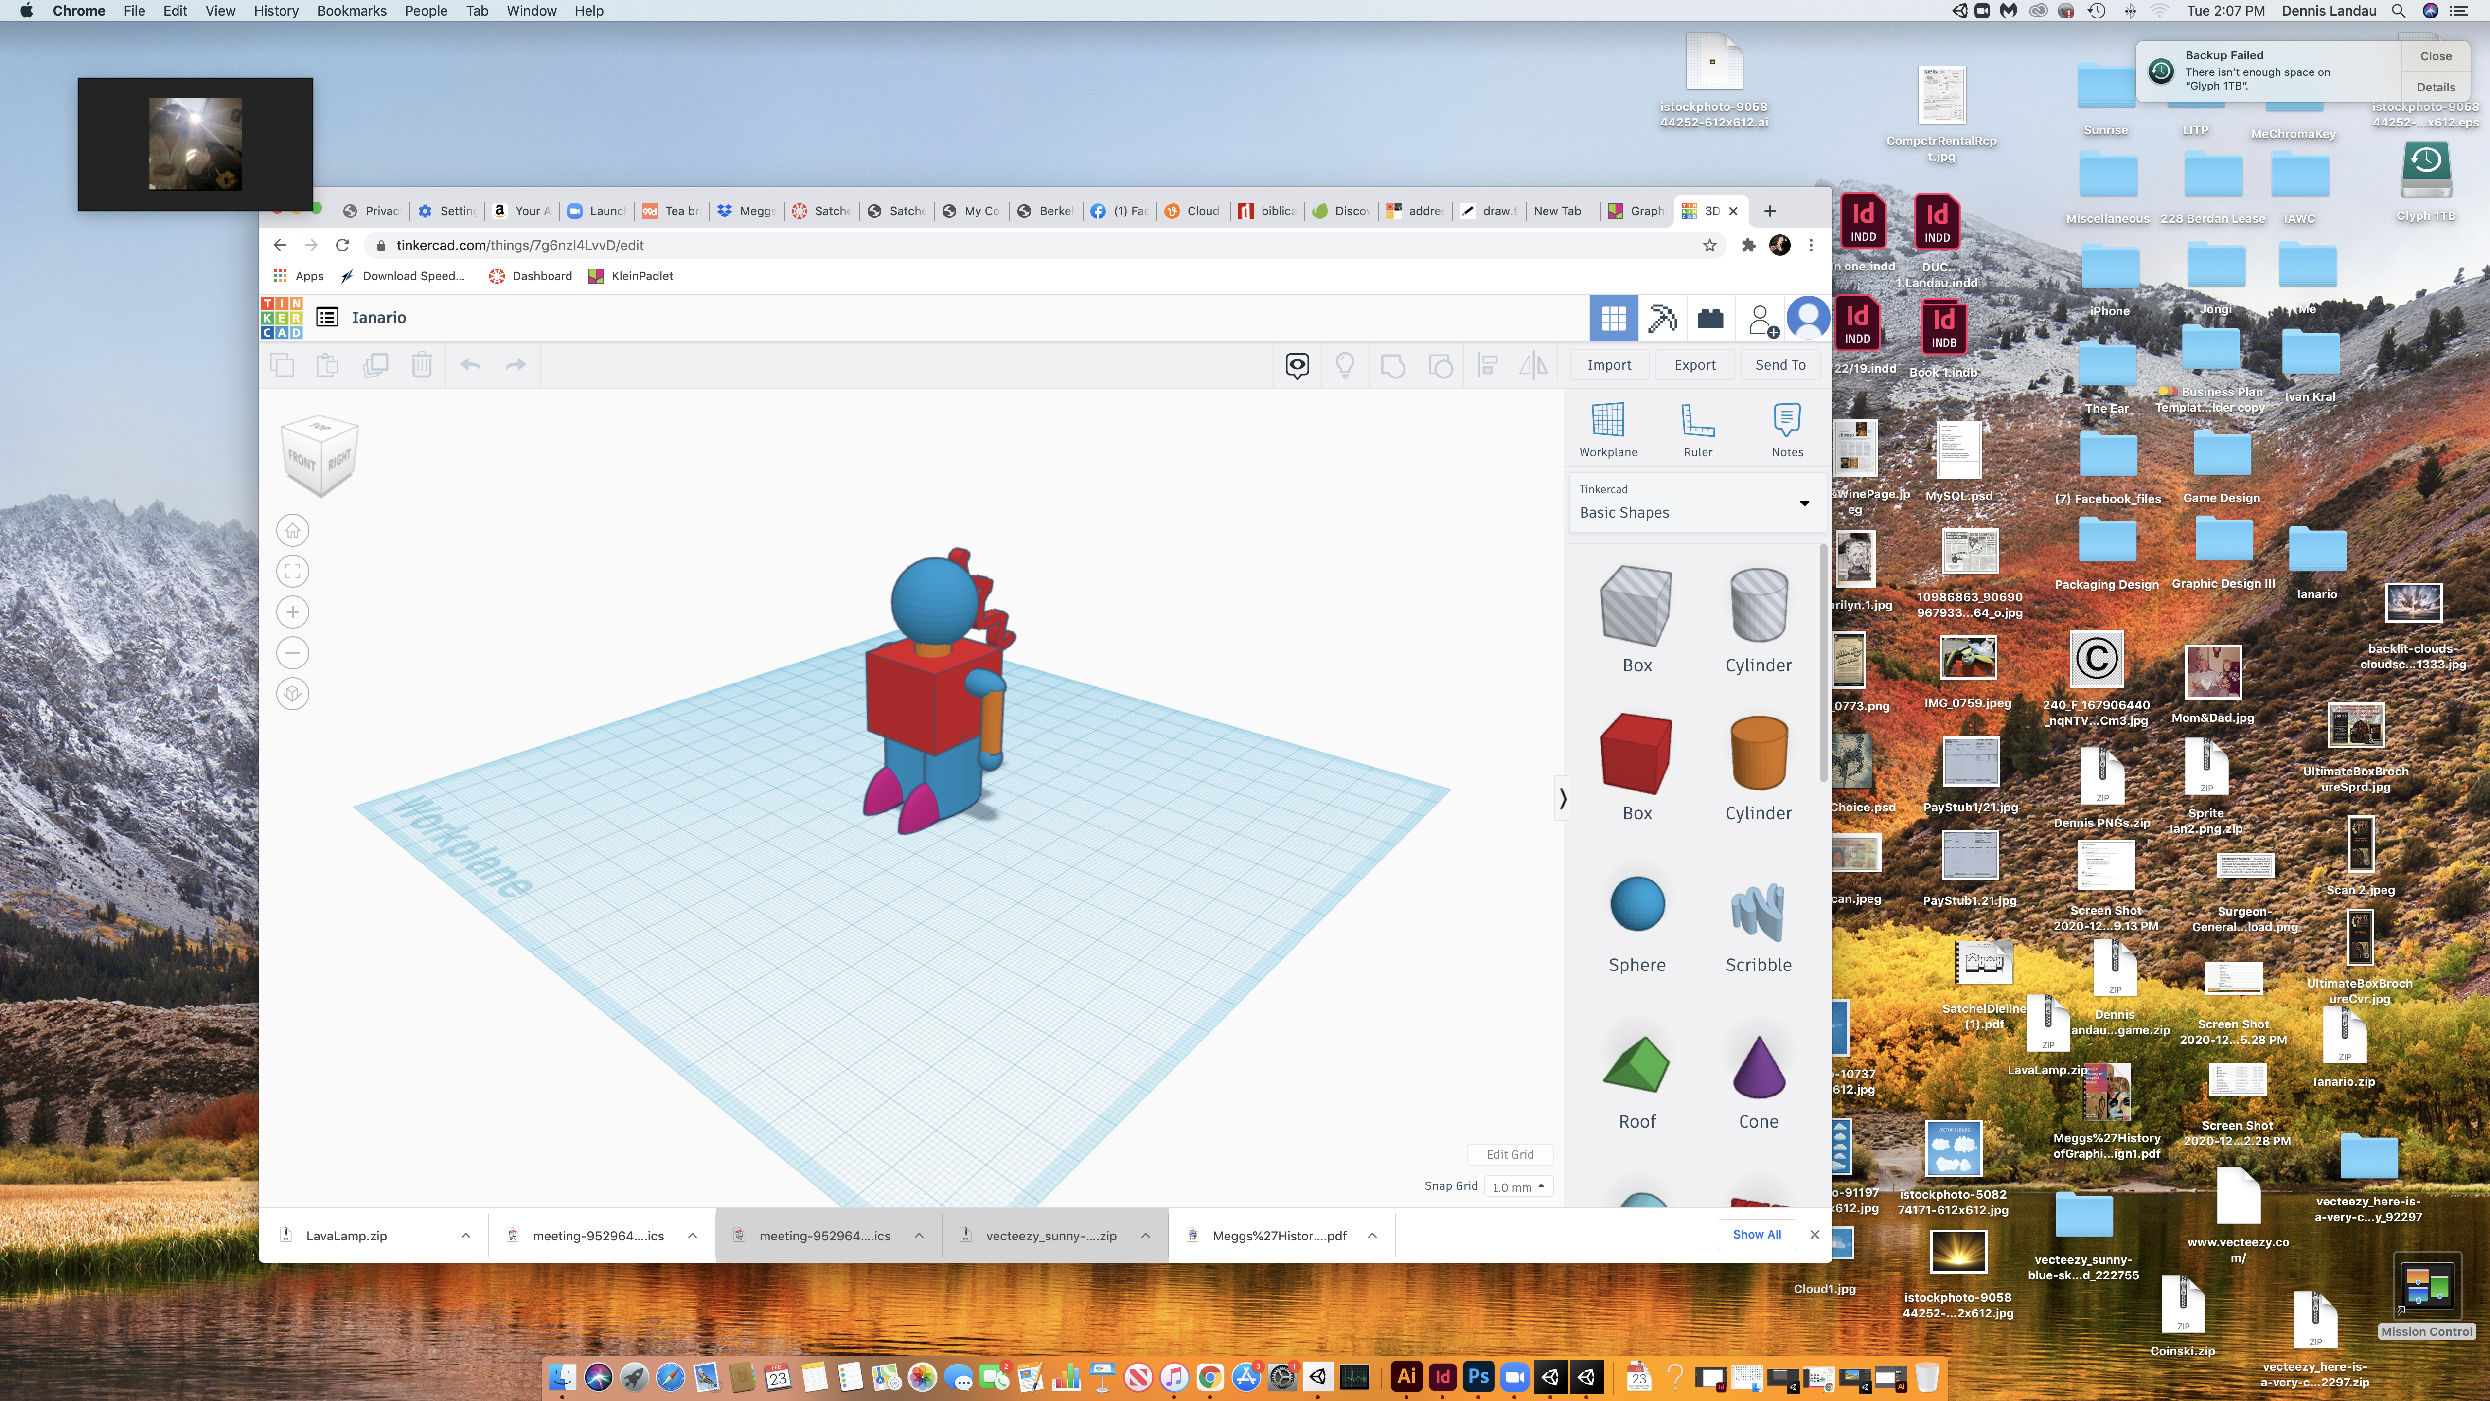Click the Delete trash icon

(x=422, y=365)
